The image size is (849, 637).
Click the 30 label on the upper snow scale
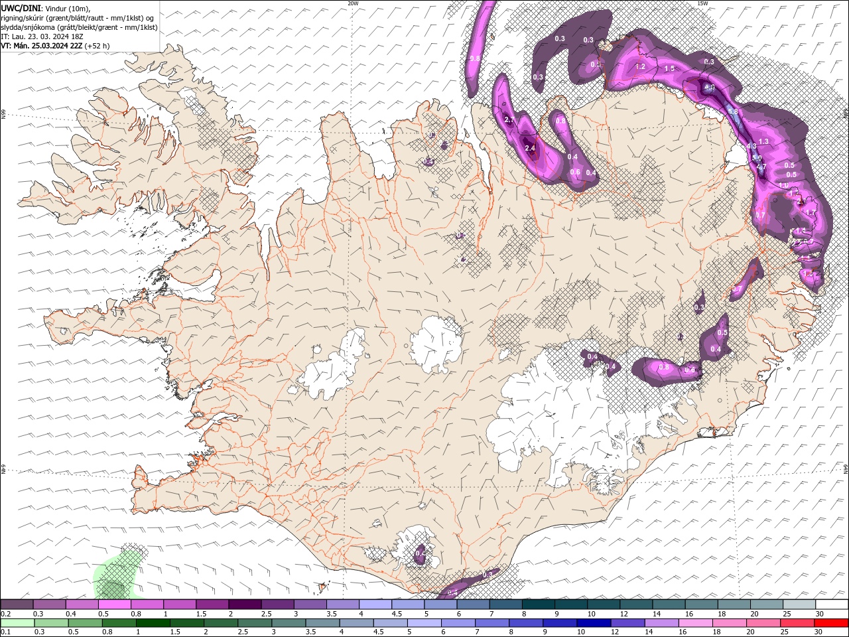click(820, 614)
